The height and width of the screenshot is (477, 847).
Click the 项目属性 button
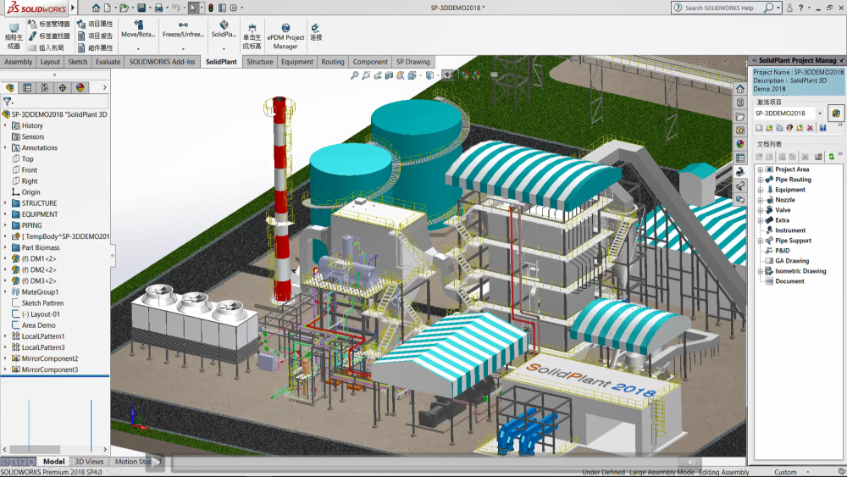point(95,25)
